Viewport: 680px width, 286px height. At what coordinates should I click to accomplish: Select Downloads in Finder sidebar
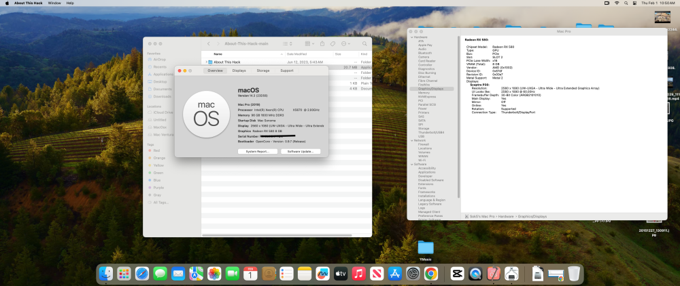(x=162, y=96)
